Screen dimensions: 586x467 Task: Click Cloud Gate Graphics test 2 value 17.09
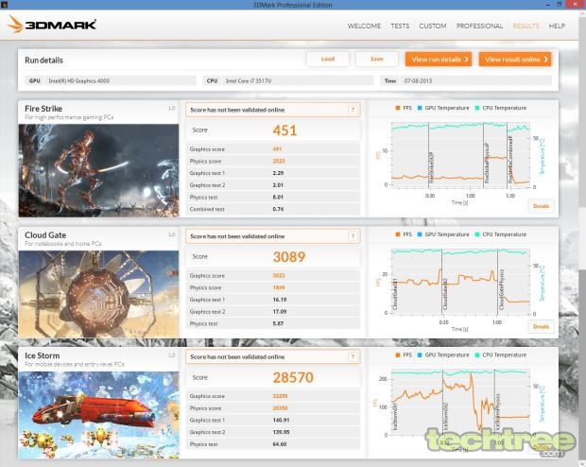pos(280,311)
